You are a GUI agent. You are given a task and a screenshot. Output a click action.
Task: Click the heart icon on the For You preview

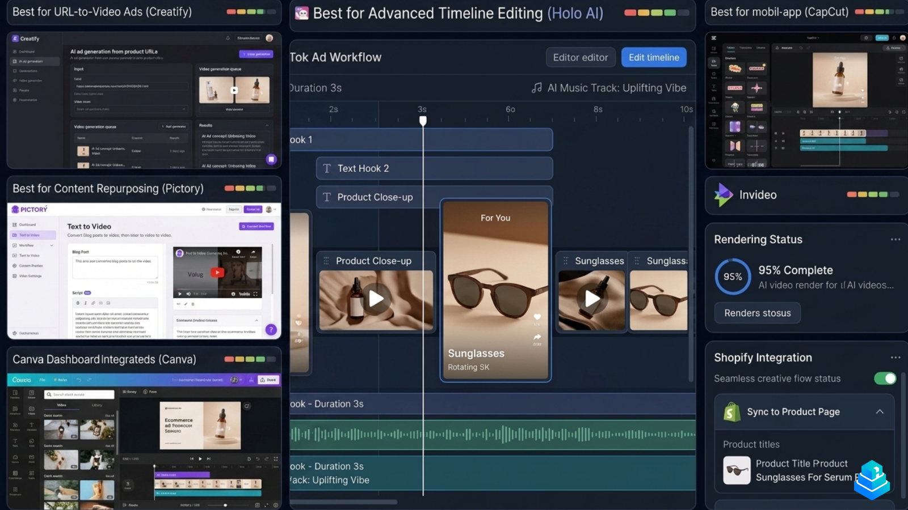(x=537, y=317)
